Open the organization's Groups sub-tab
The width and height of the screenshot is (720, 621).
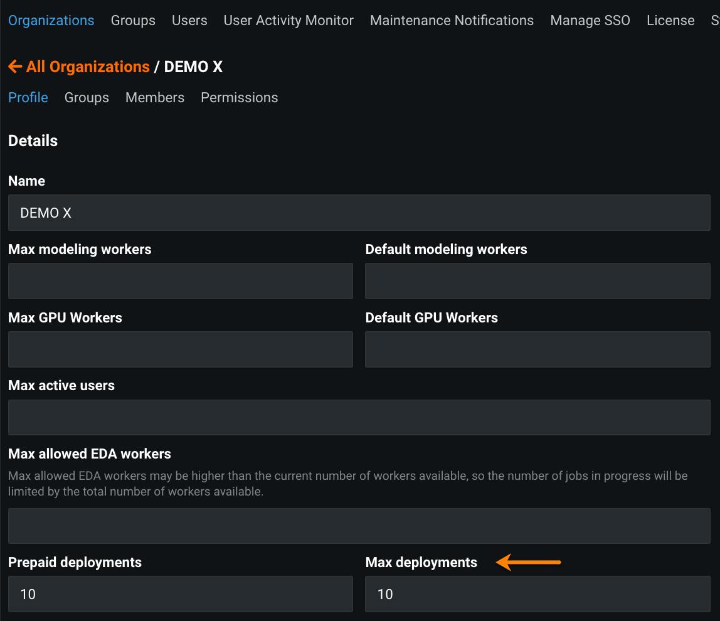[x=87, y=98]
